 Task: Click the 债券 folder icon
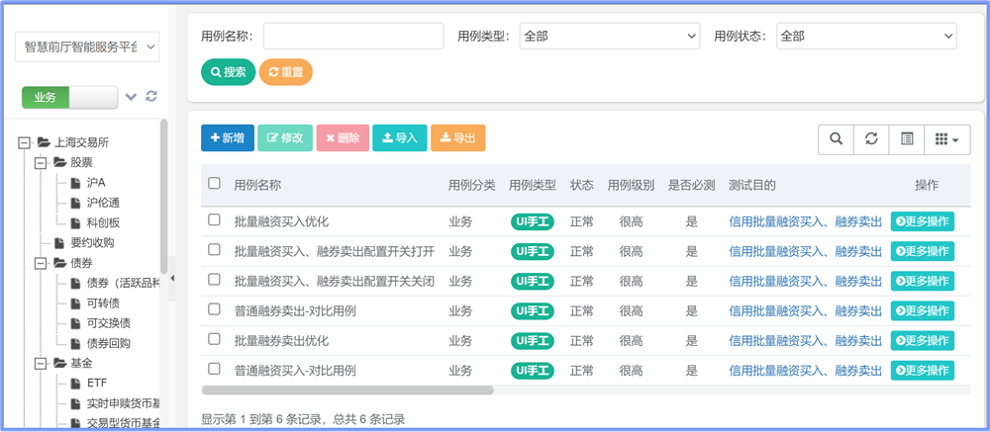tap(59, 262)
